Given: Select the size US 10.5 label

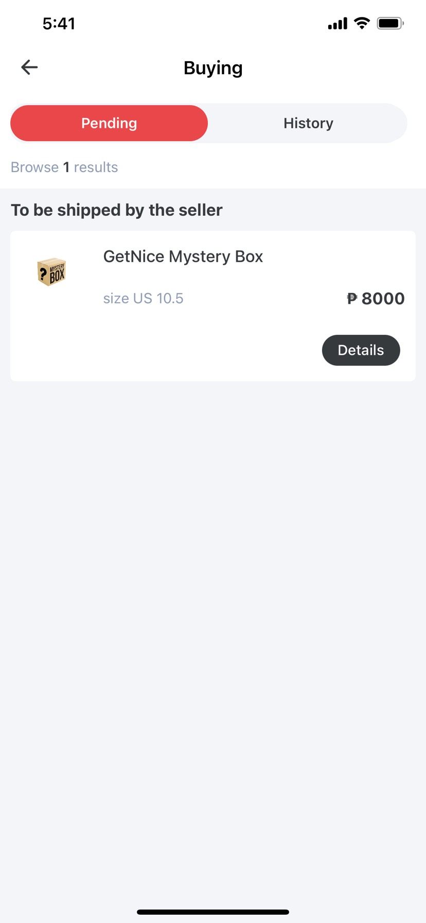Looking at the screenshot, I should (143, 298).
